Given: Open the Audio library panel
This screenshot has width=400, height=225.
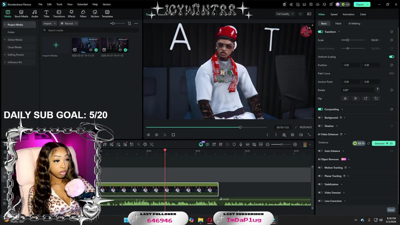Looking at the screenshot, I should (35, 14).
